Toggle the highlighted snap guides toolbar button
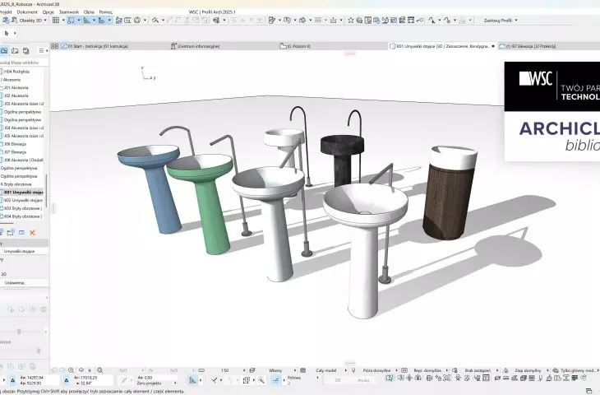The image size is (600, 395). point(71,21)
